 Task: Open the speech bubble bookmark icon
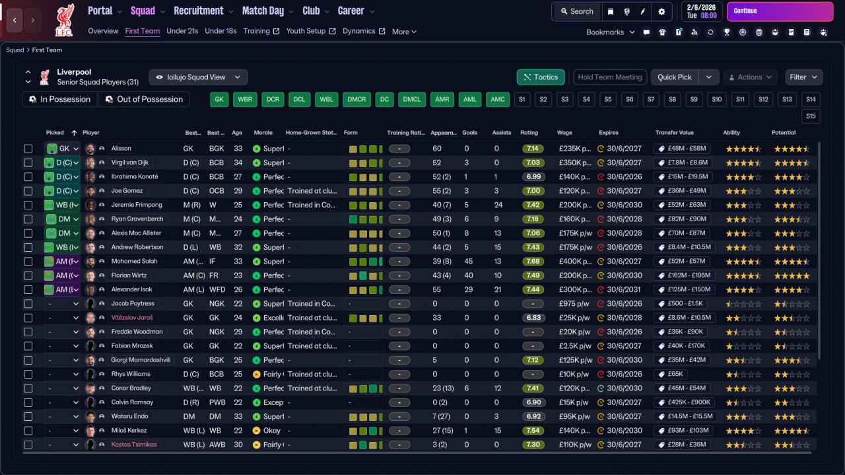[646, 32]
